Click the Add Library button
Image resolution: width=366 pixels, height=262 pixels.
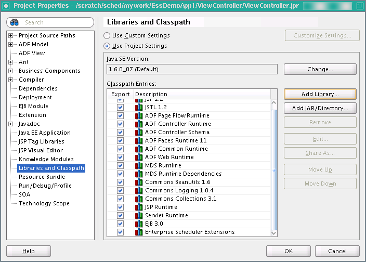click(x=320, y=94)
